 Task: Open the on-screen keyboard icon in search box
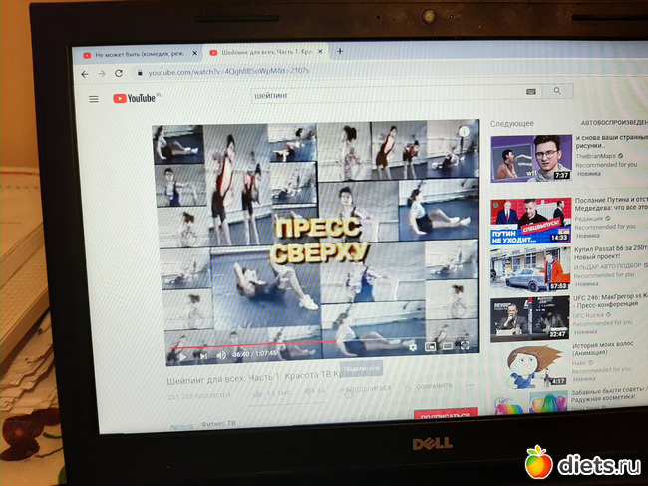coord(530,92)
